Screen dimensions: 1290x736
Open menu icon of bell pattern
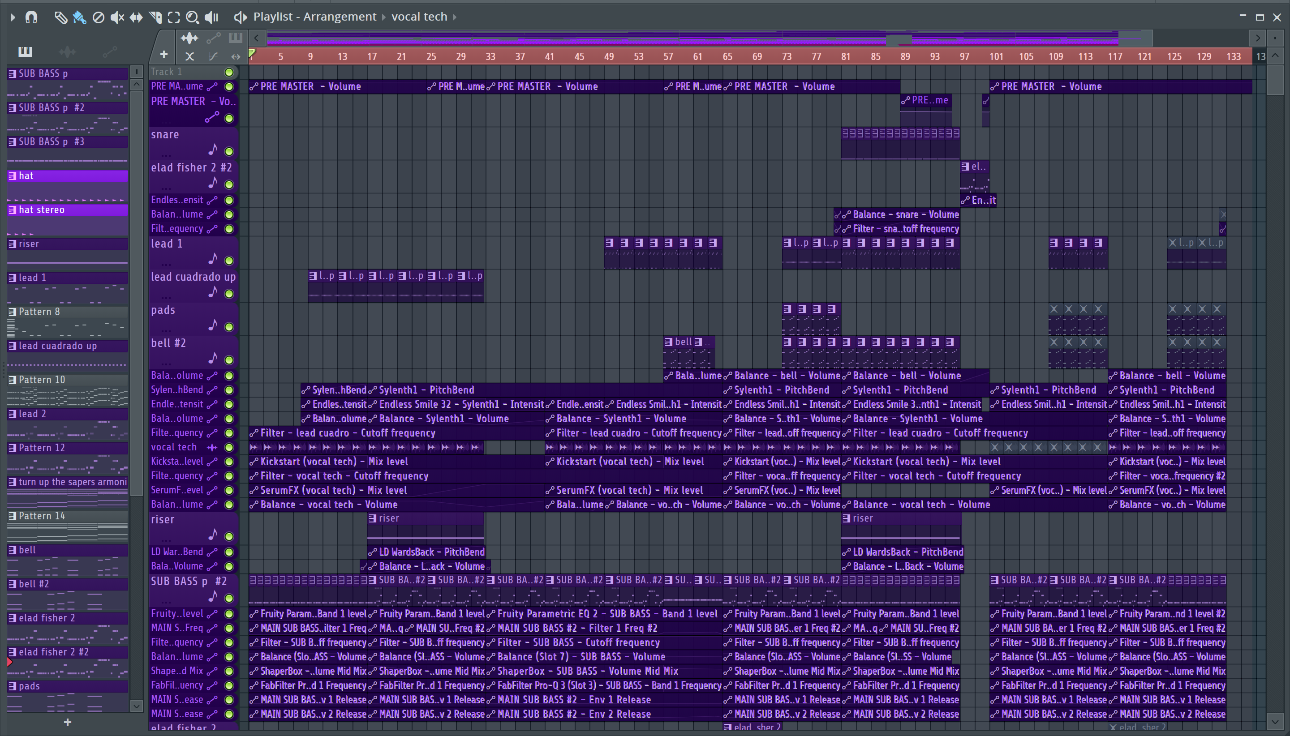13,550
